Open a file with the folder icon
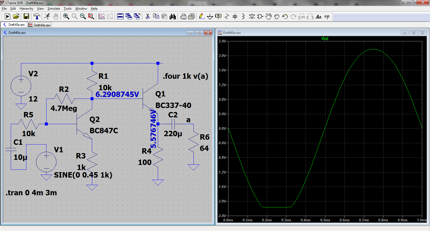The height and width of the screenshot is (231, 430). click(16, 17)
